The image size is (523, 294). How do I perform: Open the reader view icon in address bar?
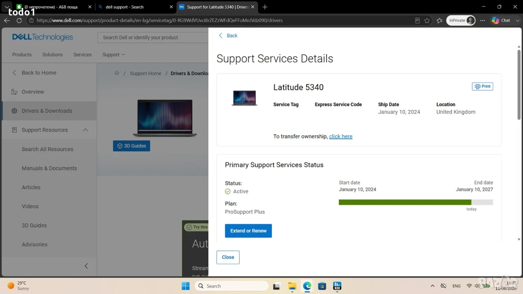pyautogui.click(x=417, y=20)
